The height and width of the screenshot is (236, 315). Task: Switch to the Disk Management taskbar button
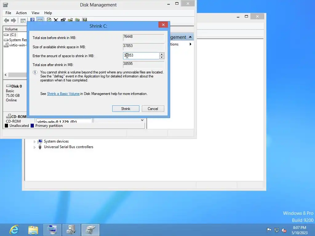90,230
